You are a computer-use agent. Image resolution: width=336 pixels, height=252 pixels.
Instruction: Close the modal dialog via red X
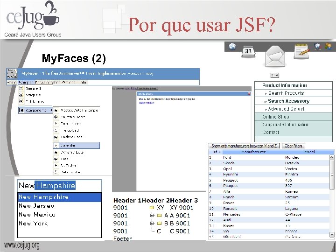249,94
